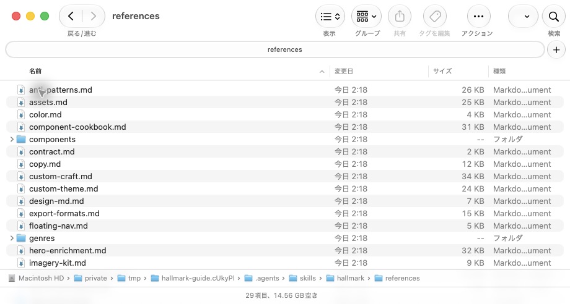Screen dimensions: 570x304
Task: Sort by the Date Modified (変更日) column
Action: [x=343, y=71]
